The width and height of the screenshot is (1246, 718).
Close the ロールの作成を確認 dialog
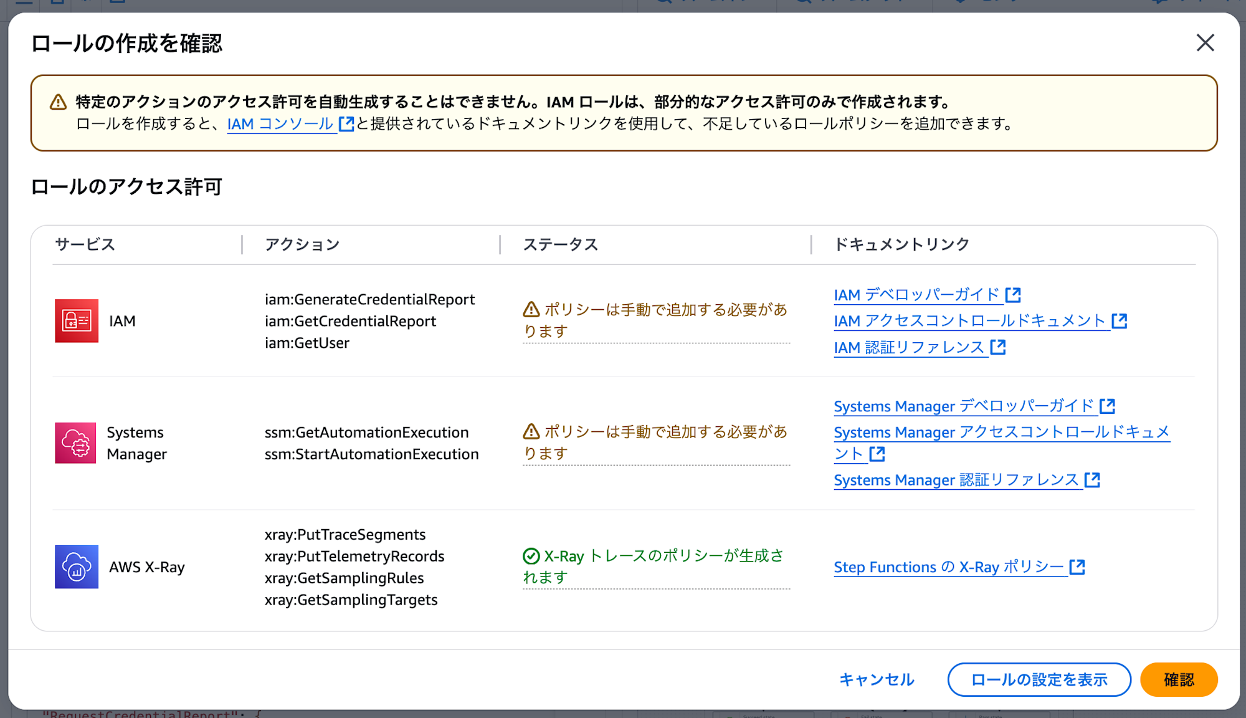[1205, 43]
